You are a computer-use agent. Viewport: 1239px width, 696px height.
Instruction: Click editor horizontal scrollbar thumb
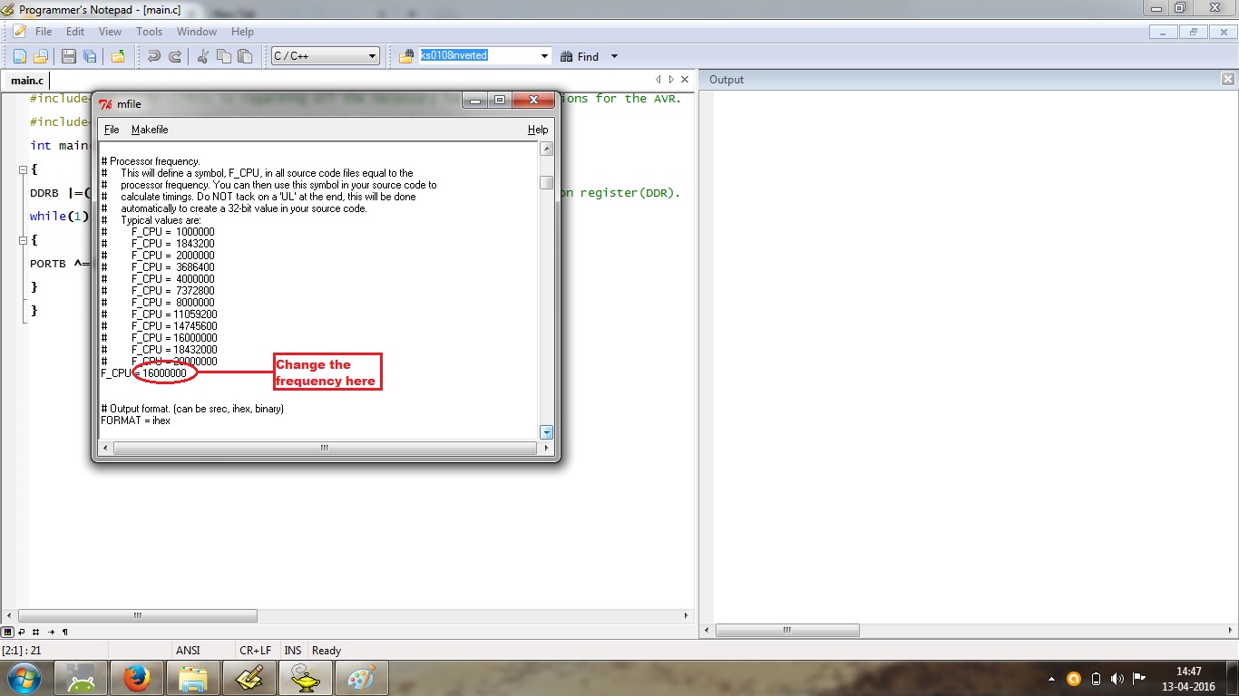pos(138,615)
